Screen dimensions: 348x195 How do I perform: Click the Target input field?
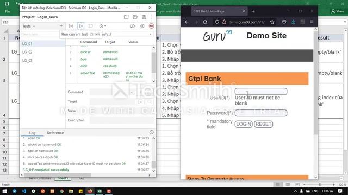113,101
